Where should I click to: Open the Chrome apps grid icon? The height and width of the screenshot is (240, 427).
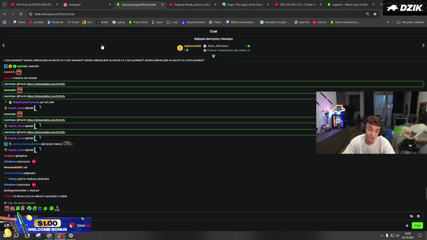coord(4,22)
